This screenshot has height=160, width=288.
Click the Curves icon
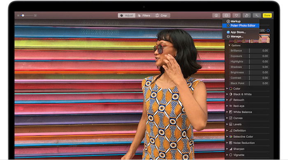[x=231, y=118]
